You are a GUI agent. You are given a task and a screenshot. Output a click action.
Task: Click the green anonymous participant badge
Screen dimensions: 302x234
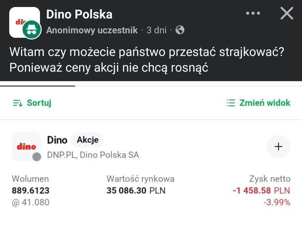pyautogui.click(x=32, y=30)
